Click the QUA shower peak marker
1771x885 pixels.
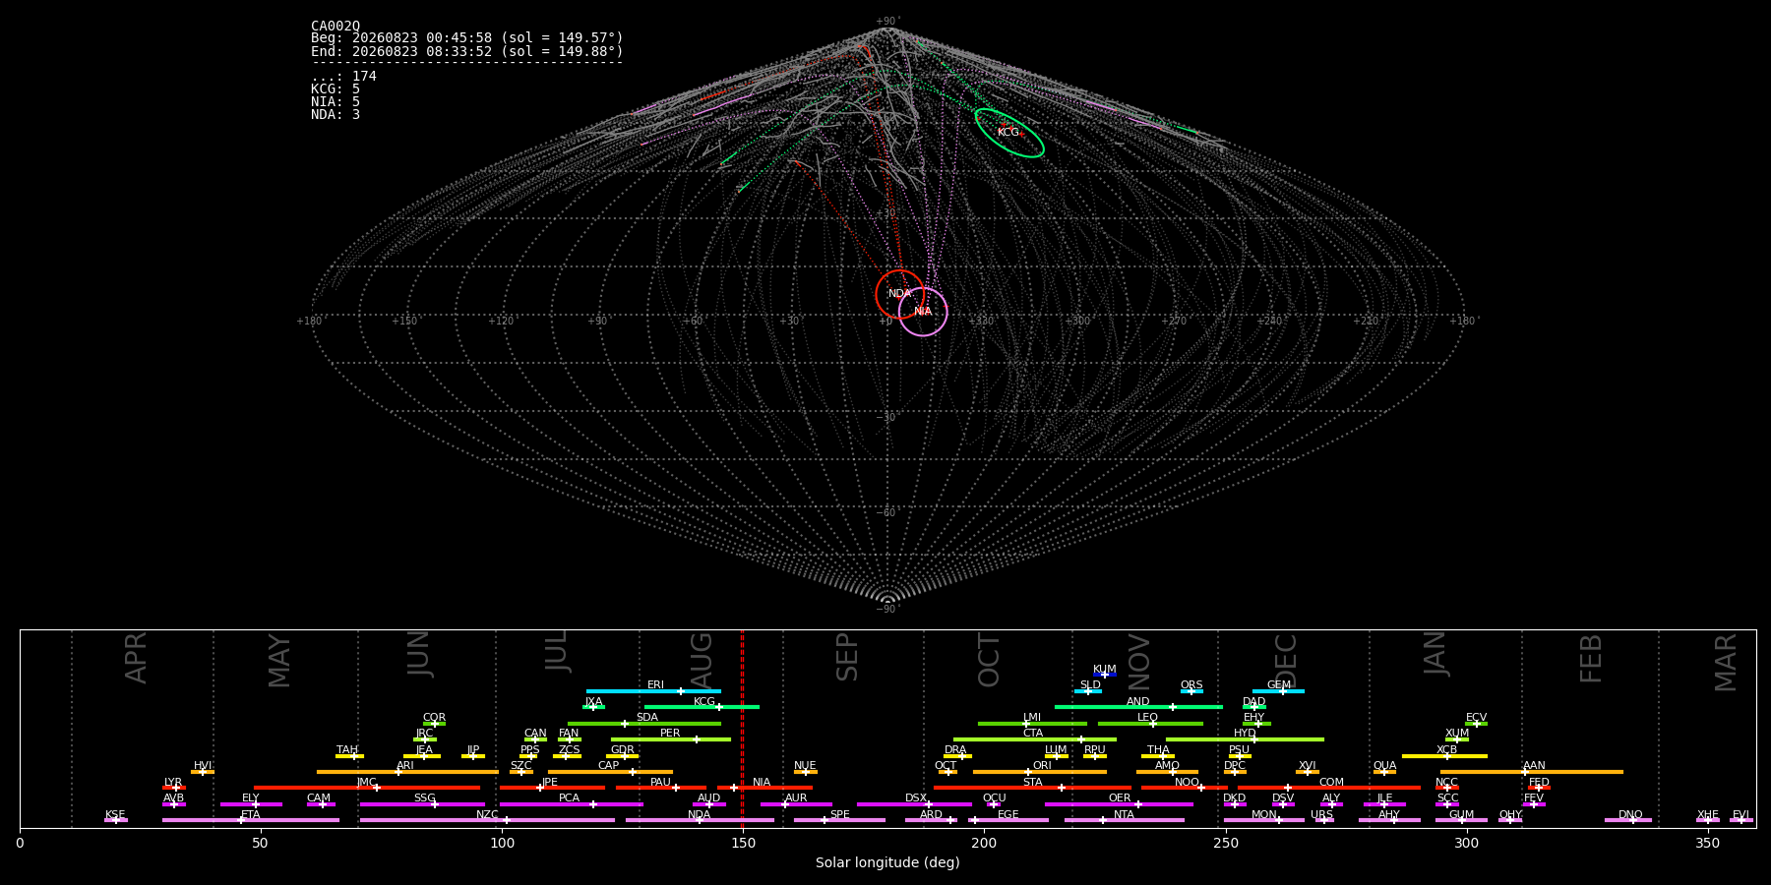pyautogui.click(x=1384, y=772)
